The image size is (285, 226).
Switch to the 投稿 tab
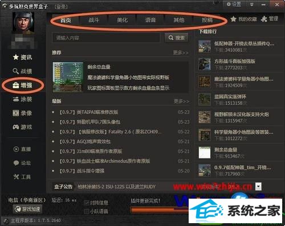click(207, 20)
